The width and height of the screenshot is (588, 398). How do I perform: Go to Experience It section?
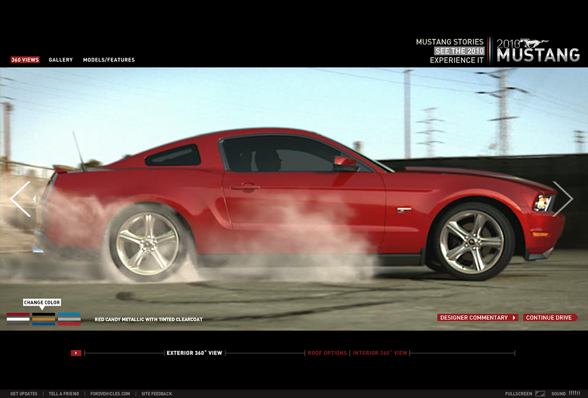point(457,60)
